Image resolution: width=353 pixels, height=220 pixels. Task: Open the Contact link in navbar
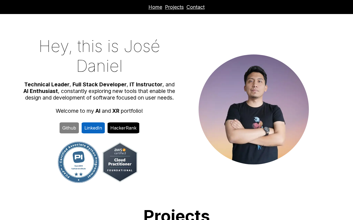click(196, 7)
